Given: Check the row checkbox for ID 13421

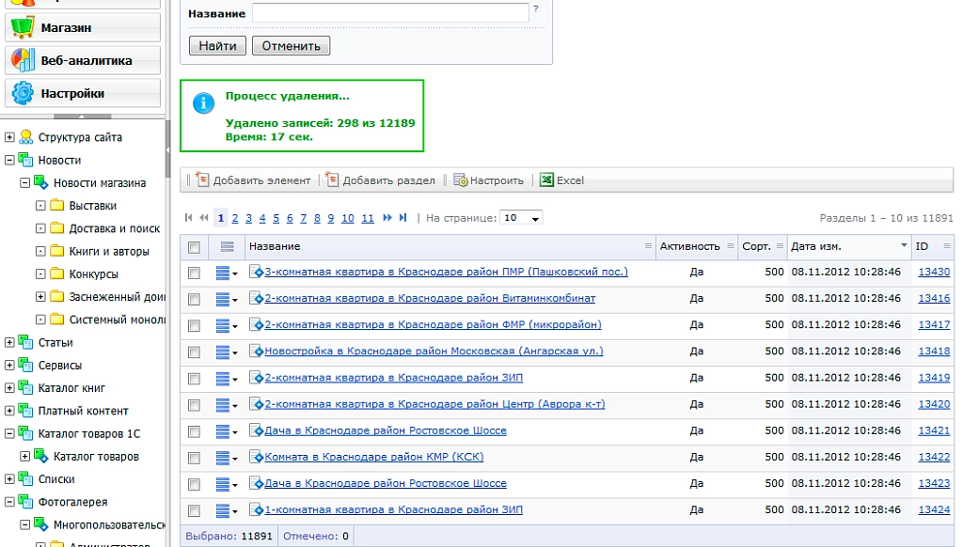Looking at the screenshot, I should (194, 431).
